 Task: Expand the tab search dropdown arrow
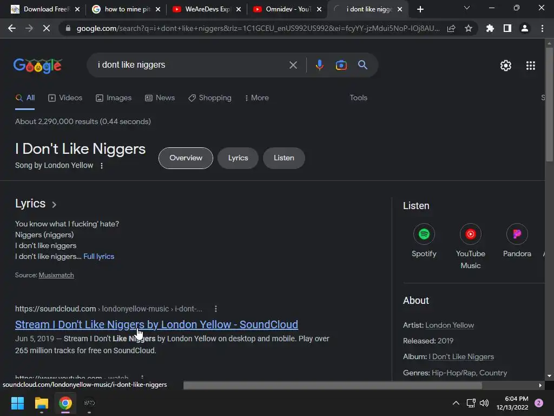467,8
